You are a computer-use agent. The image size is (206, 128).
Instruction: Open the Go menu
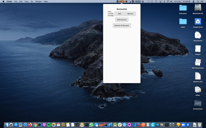[x=32, y=2]
